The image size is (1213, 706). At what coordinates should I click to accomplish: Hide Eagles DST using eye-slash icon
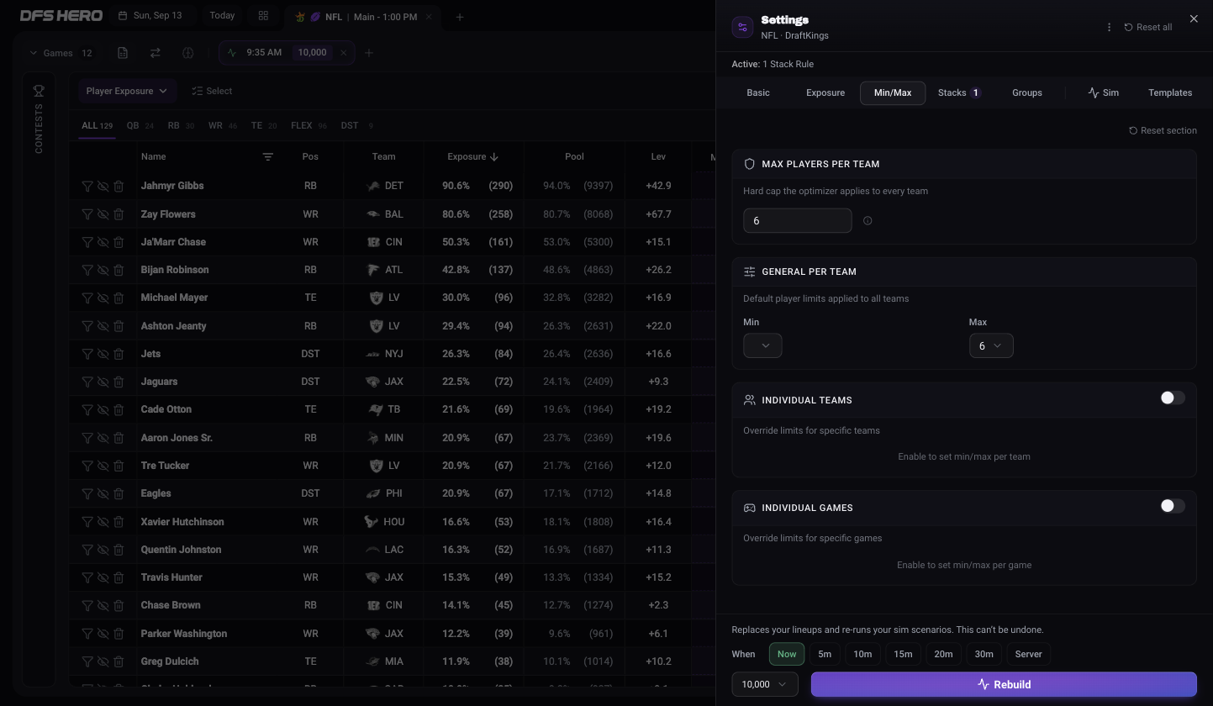(103, 493)
